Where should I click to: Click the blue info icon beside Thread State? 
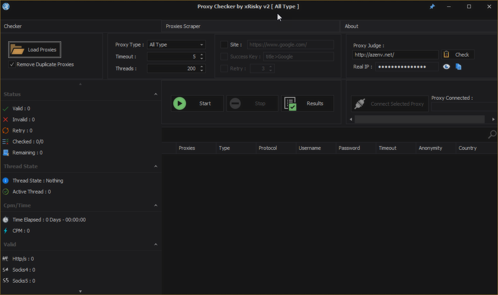coord(6,181)
